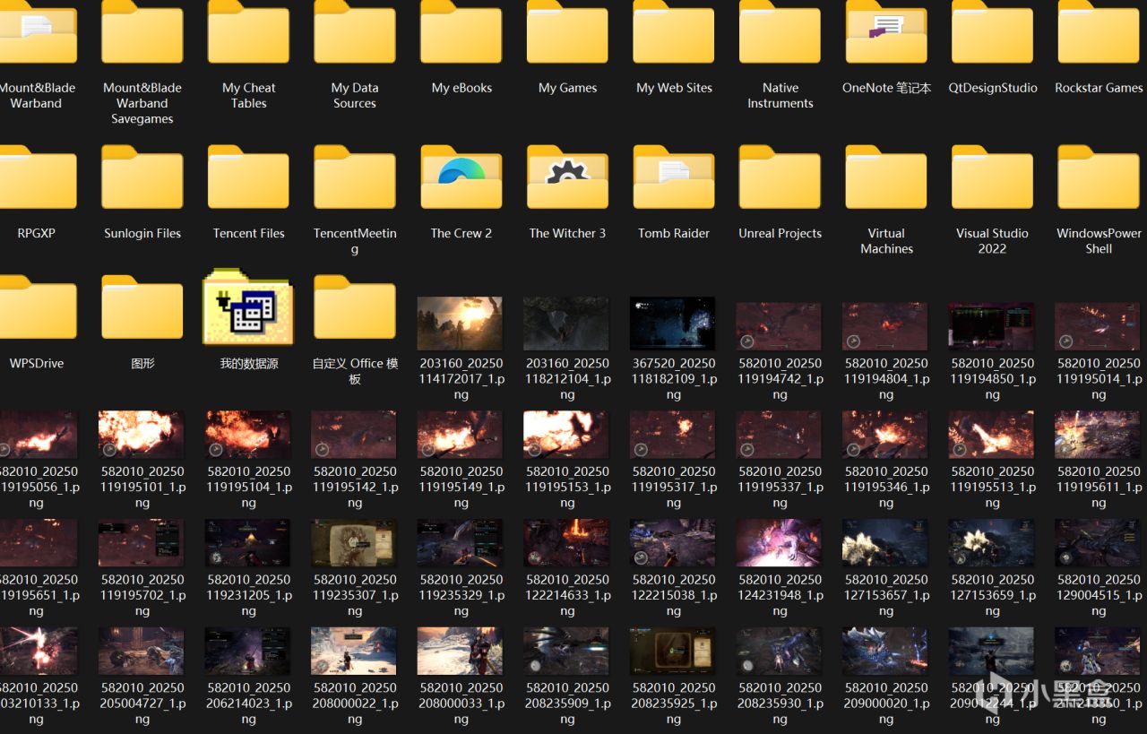Click the WPSDrive folder name label

pos(37,363)
